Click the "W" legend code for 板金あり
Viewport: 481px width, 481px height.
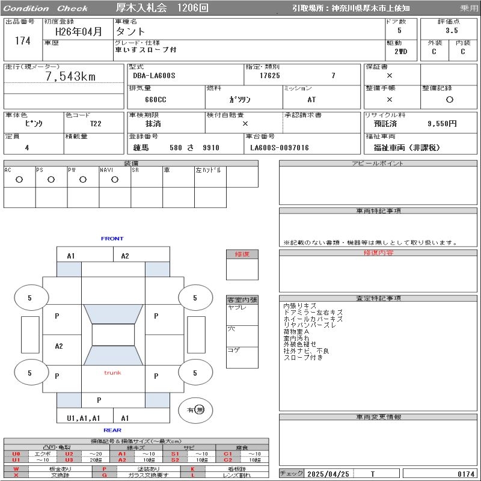[x=16, y=469]
